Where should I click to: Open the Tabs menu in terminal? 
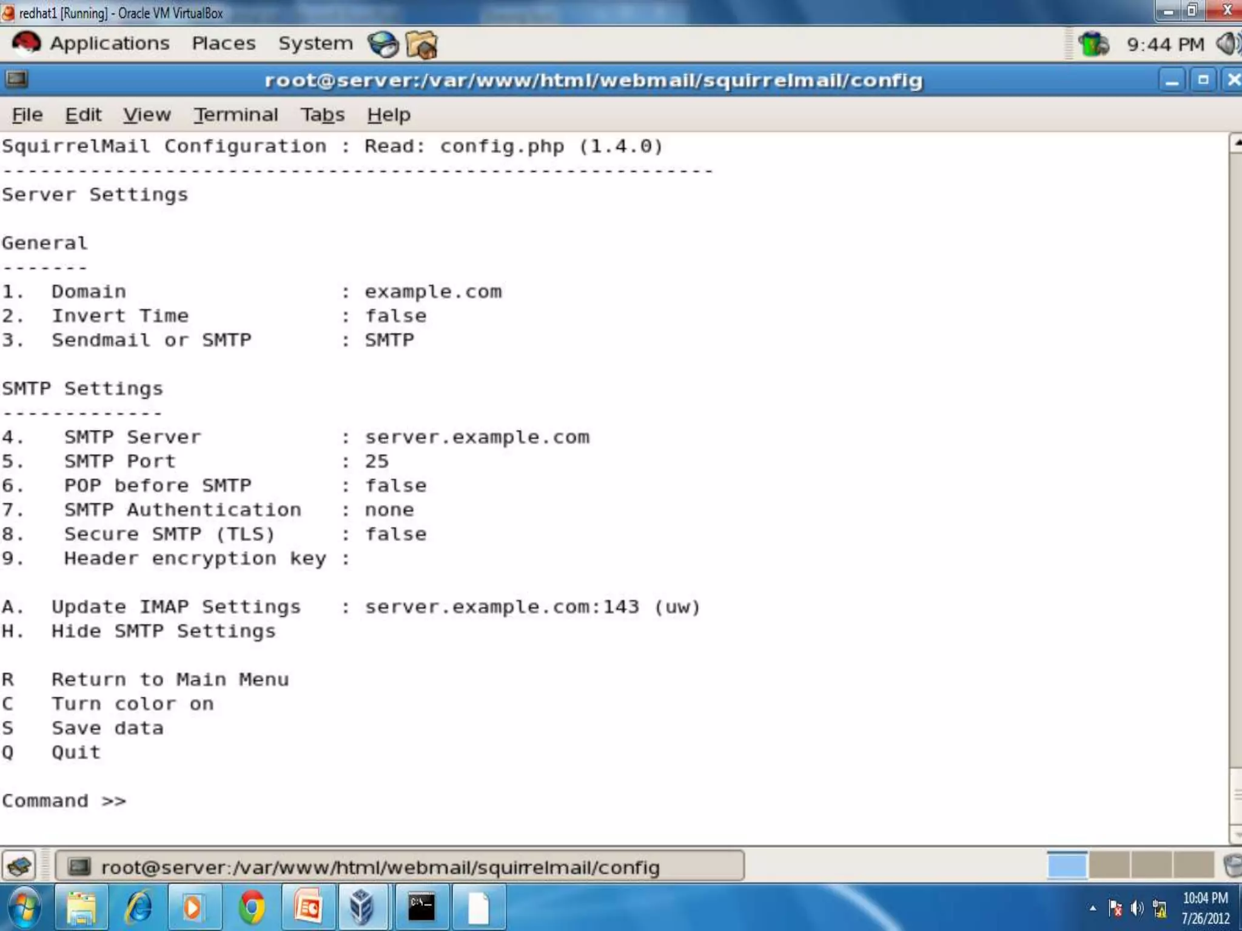(322, 115)
